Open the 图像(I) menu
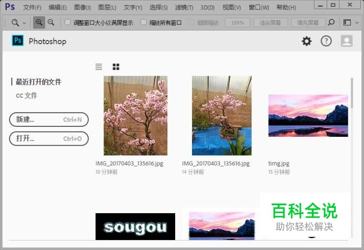 82,7
